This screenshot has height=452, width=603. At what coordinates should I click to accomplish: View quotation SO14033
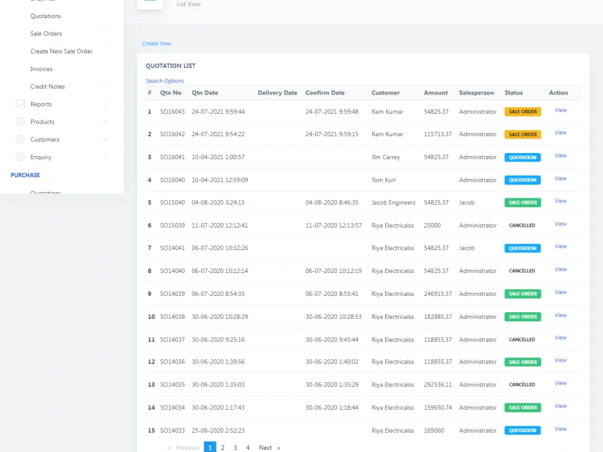tap(560, 429)
